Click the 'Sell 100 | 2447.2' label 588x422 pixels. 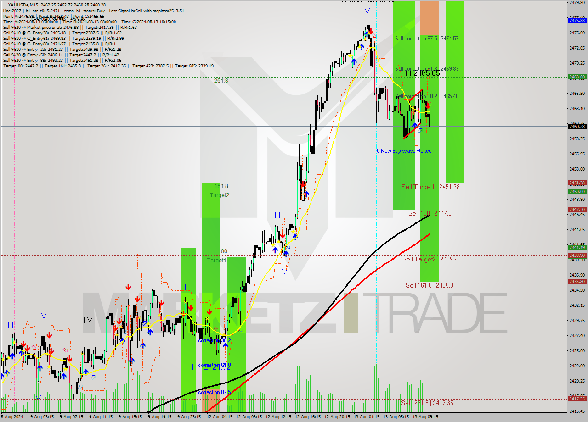(430, 213)
